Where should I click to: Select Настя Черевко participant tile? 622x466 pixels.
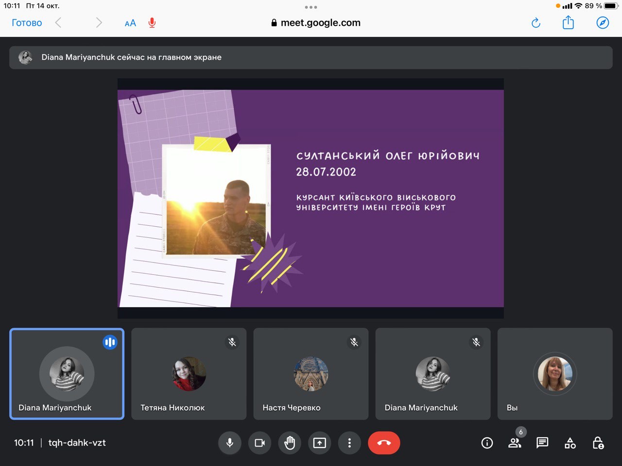click(x=311, y=374)
